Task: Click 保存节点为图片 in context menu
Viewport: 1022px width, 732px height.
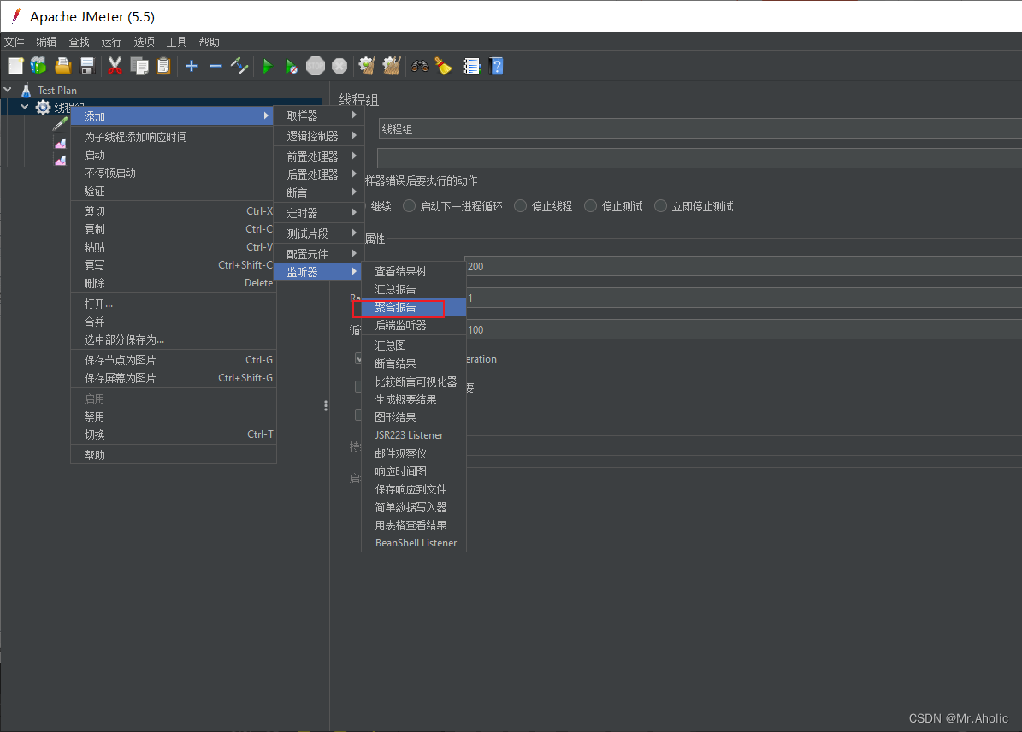Action: point(174,360)
